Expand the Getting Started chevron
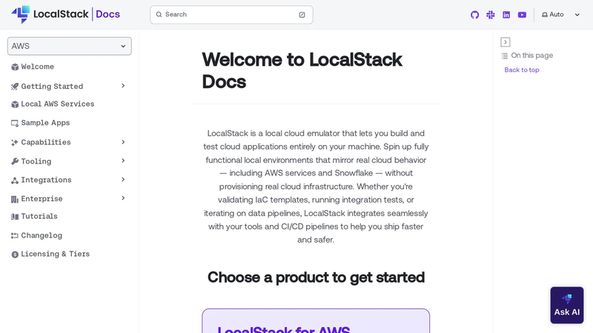The width and height of the screenshot is (593, 333). 123,86
